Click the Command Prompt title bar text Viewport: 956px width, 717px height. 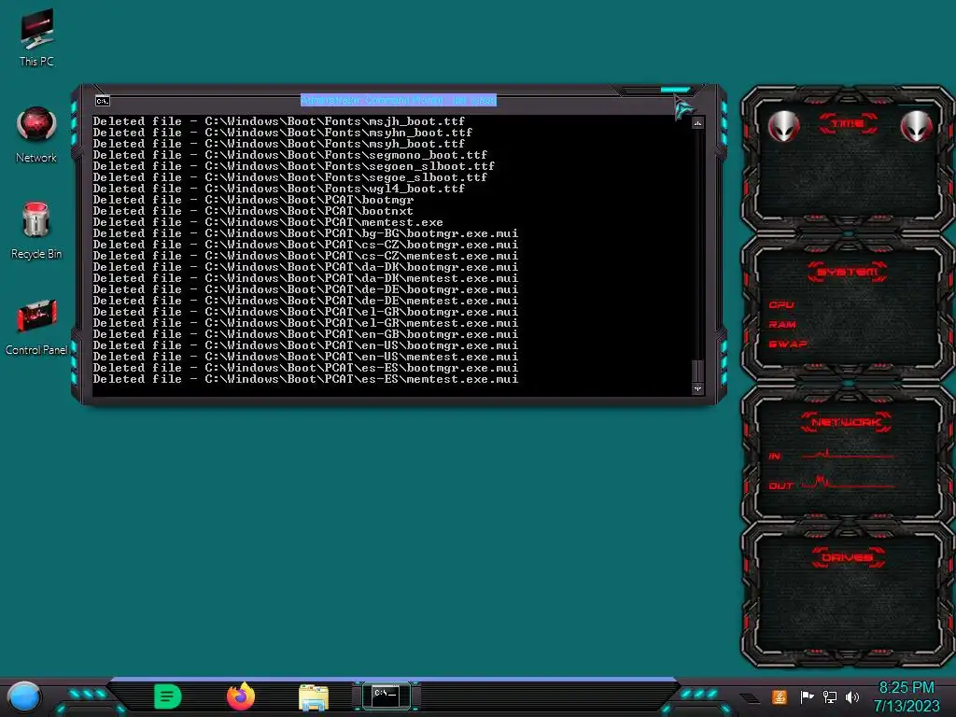[x=398, y=100]
